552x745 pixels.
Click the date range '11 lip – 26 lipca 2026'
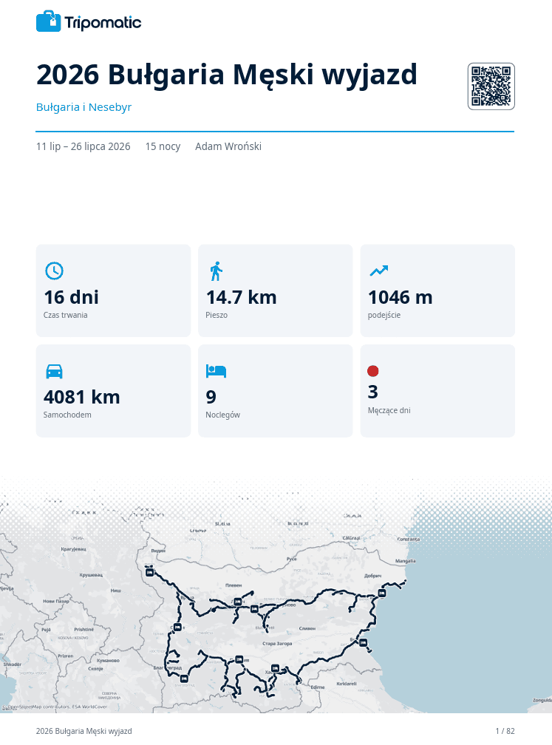(83, 146)
